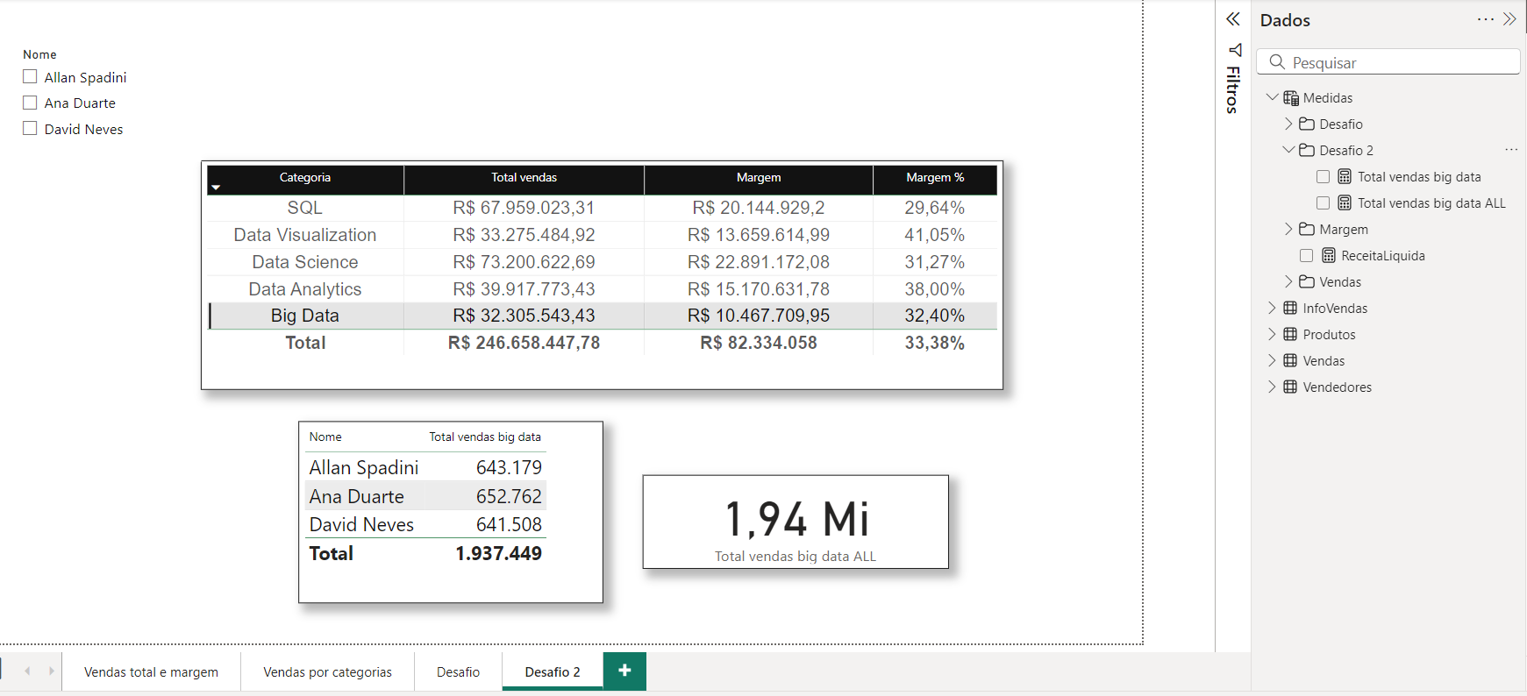Click the Filtros pane label
This screenshot has width=1527, height=696.
pos(1233,89)
